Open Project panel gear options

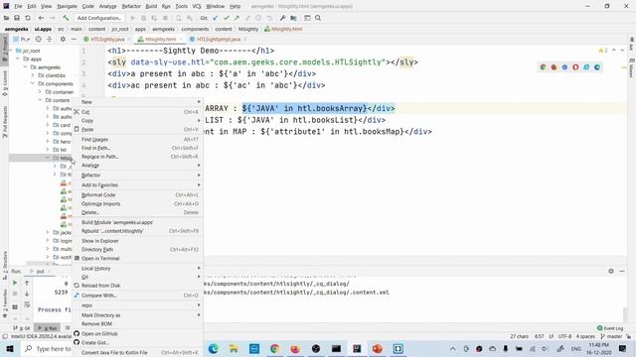[x=63, y=40]
